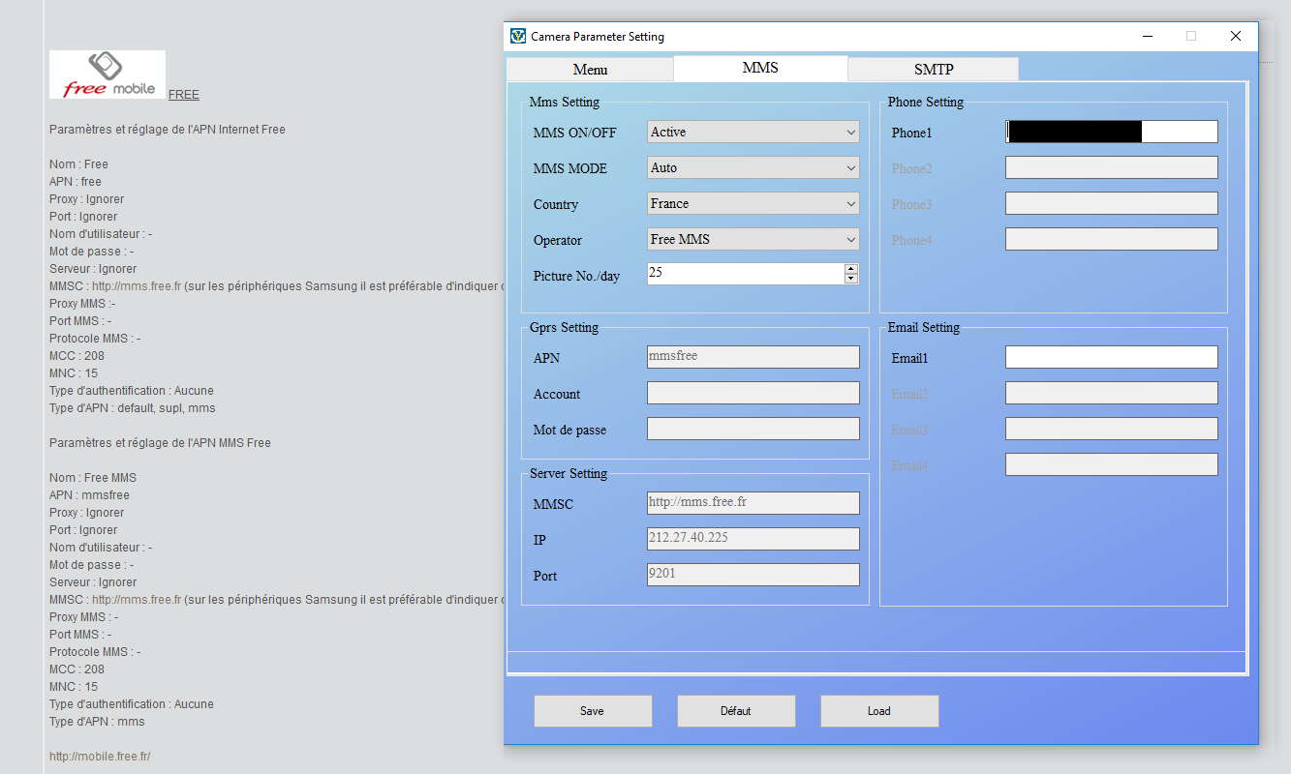Open the FREE hyperlink next to logo
This screenshot has height=774, width=1291.
[184, 95]
